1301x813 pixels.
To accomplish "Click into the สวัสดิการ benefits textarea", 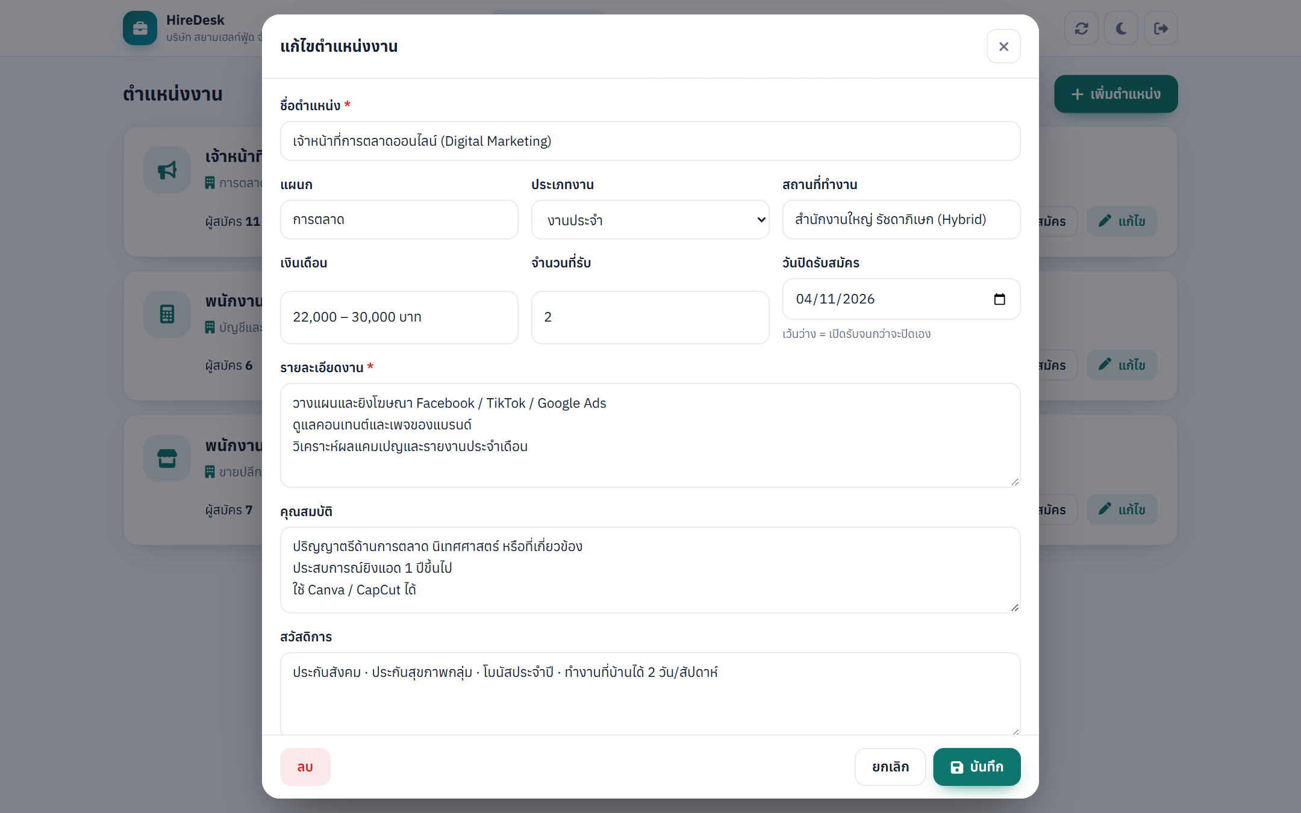I will pos(650,694).
